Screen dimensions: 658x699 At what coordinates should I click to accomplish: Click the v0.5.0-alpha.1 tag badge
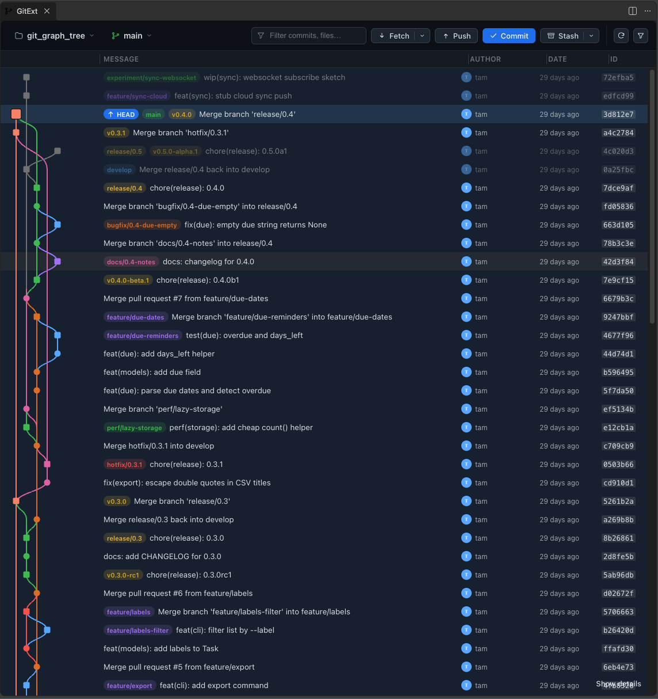pos(175,151)
